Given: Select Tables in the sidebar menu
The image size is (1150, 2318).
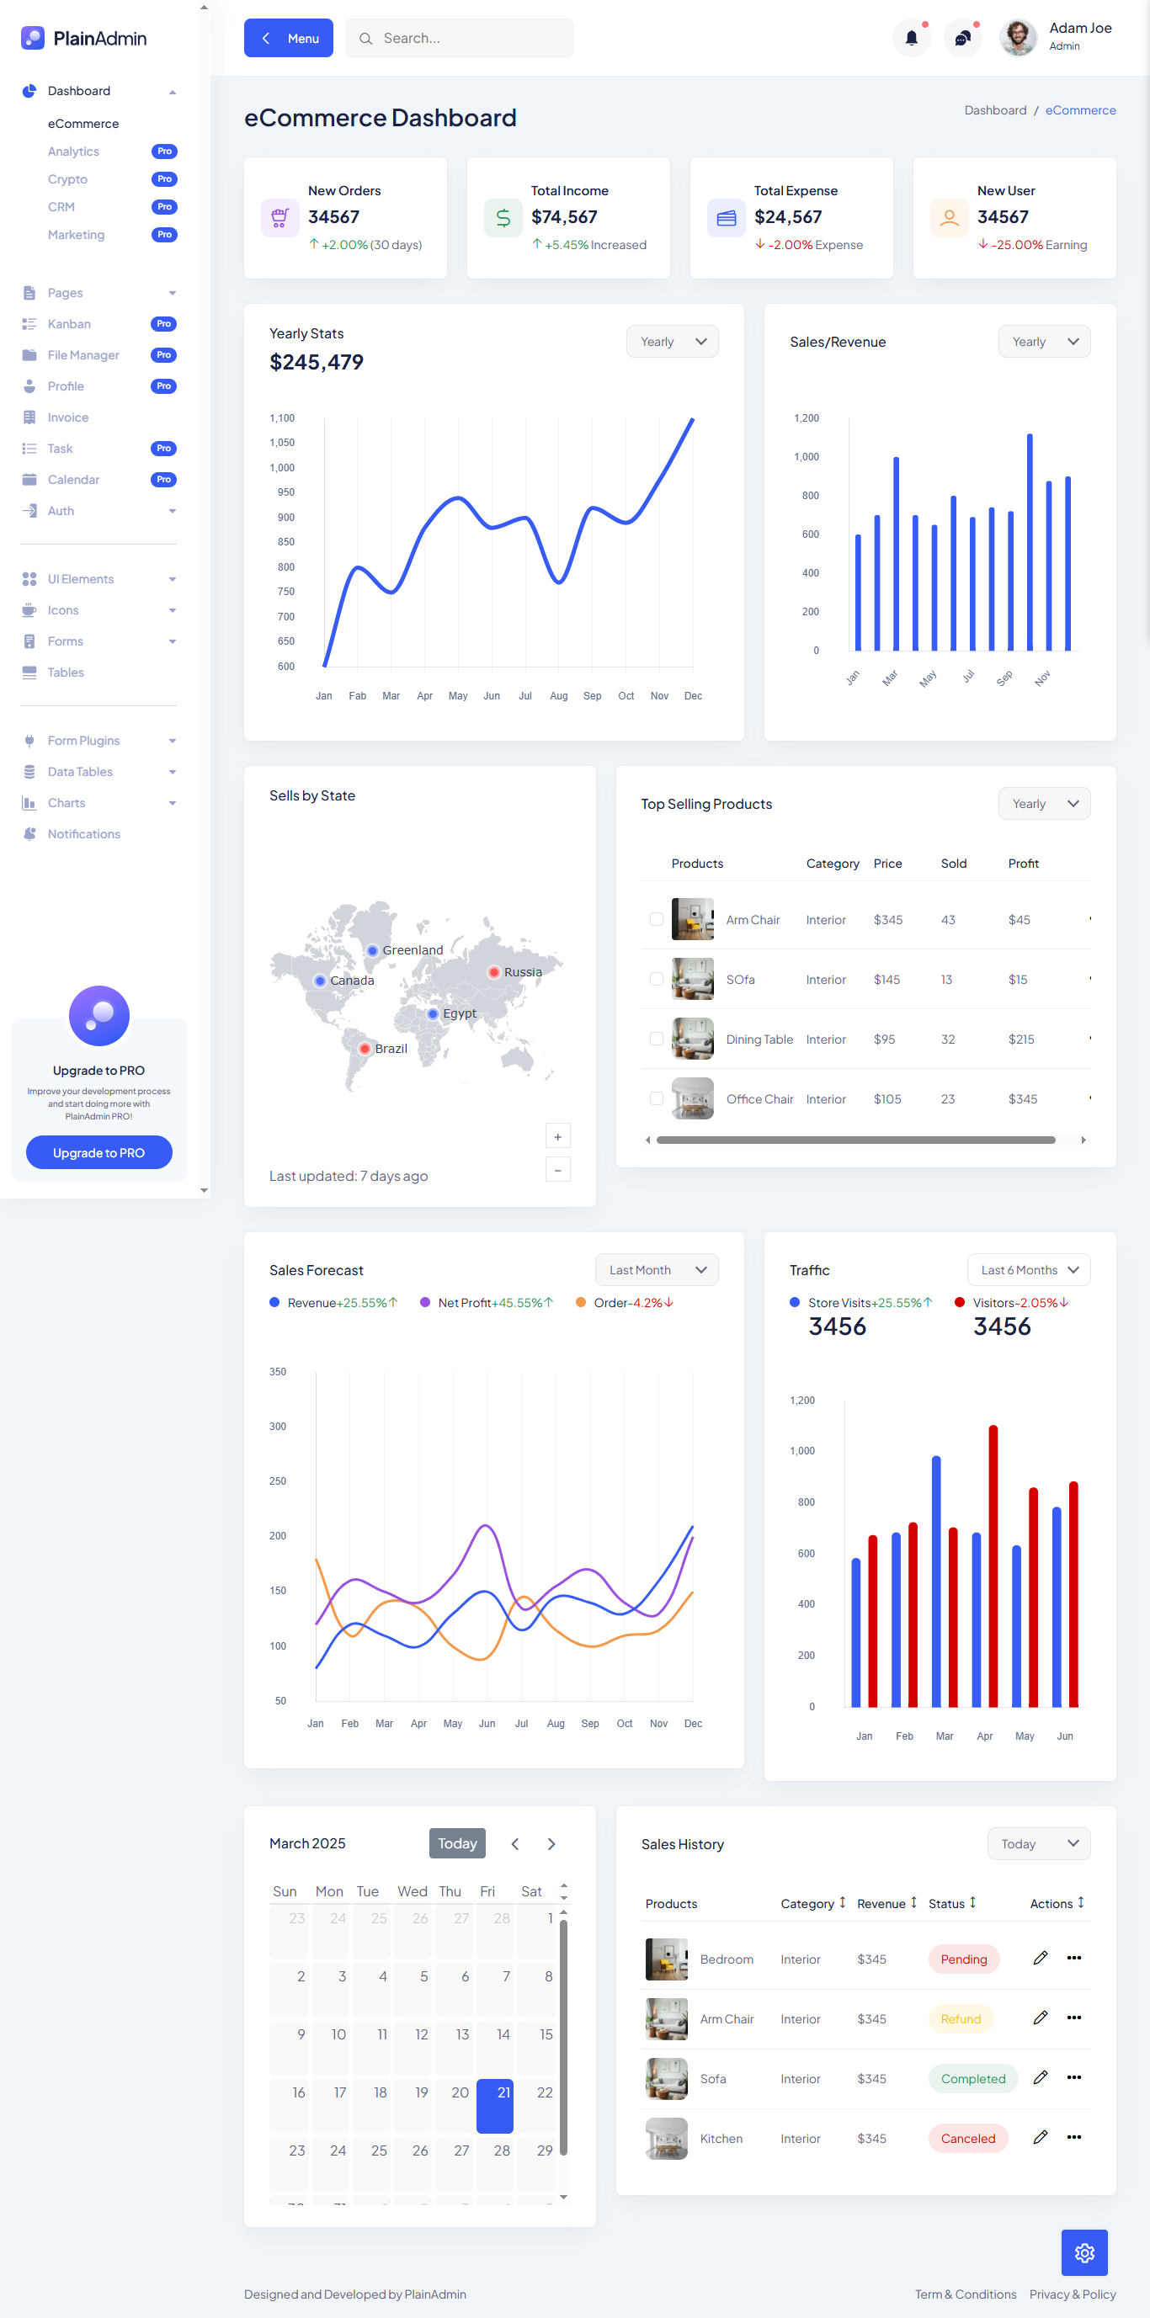Looking at the screenshot, I should pyautogui.click(x=66, y=673).
